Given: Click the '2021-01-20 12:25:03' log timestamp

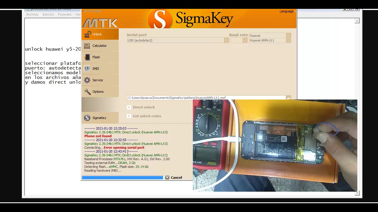Looking at the screenshot, I should [x=111, y=128].
